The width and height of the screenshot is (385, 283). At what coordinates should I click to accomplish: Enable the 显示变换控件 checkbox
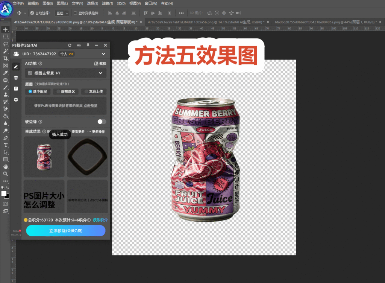[75, 13]
